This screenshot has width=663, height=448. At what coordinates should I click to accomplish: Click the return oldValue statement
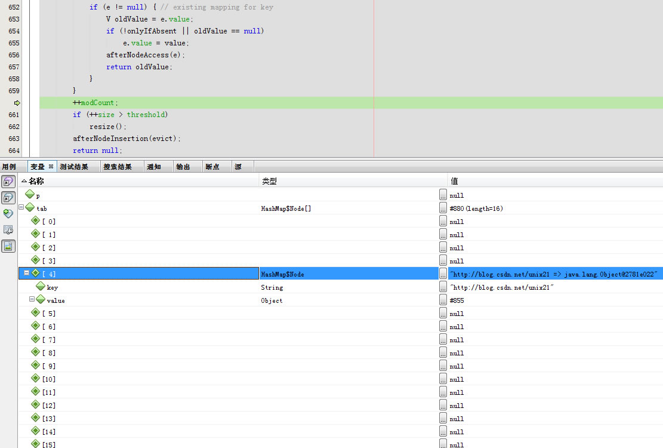(x=139, y=67)
